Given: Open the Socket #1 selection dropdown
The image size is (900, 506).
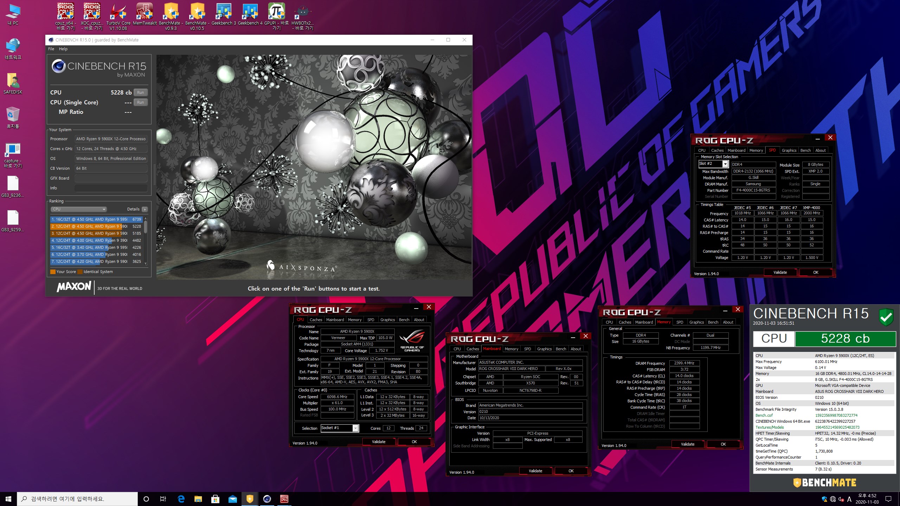Looking at the screenshot, I should click(x=355, y=428).
